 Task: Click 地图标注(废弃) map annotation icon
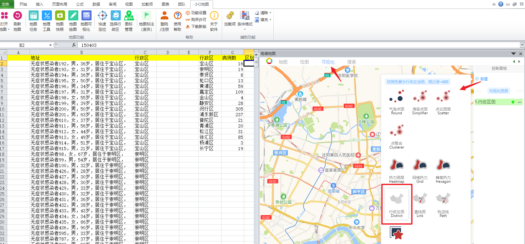[x=147, y=21]
